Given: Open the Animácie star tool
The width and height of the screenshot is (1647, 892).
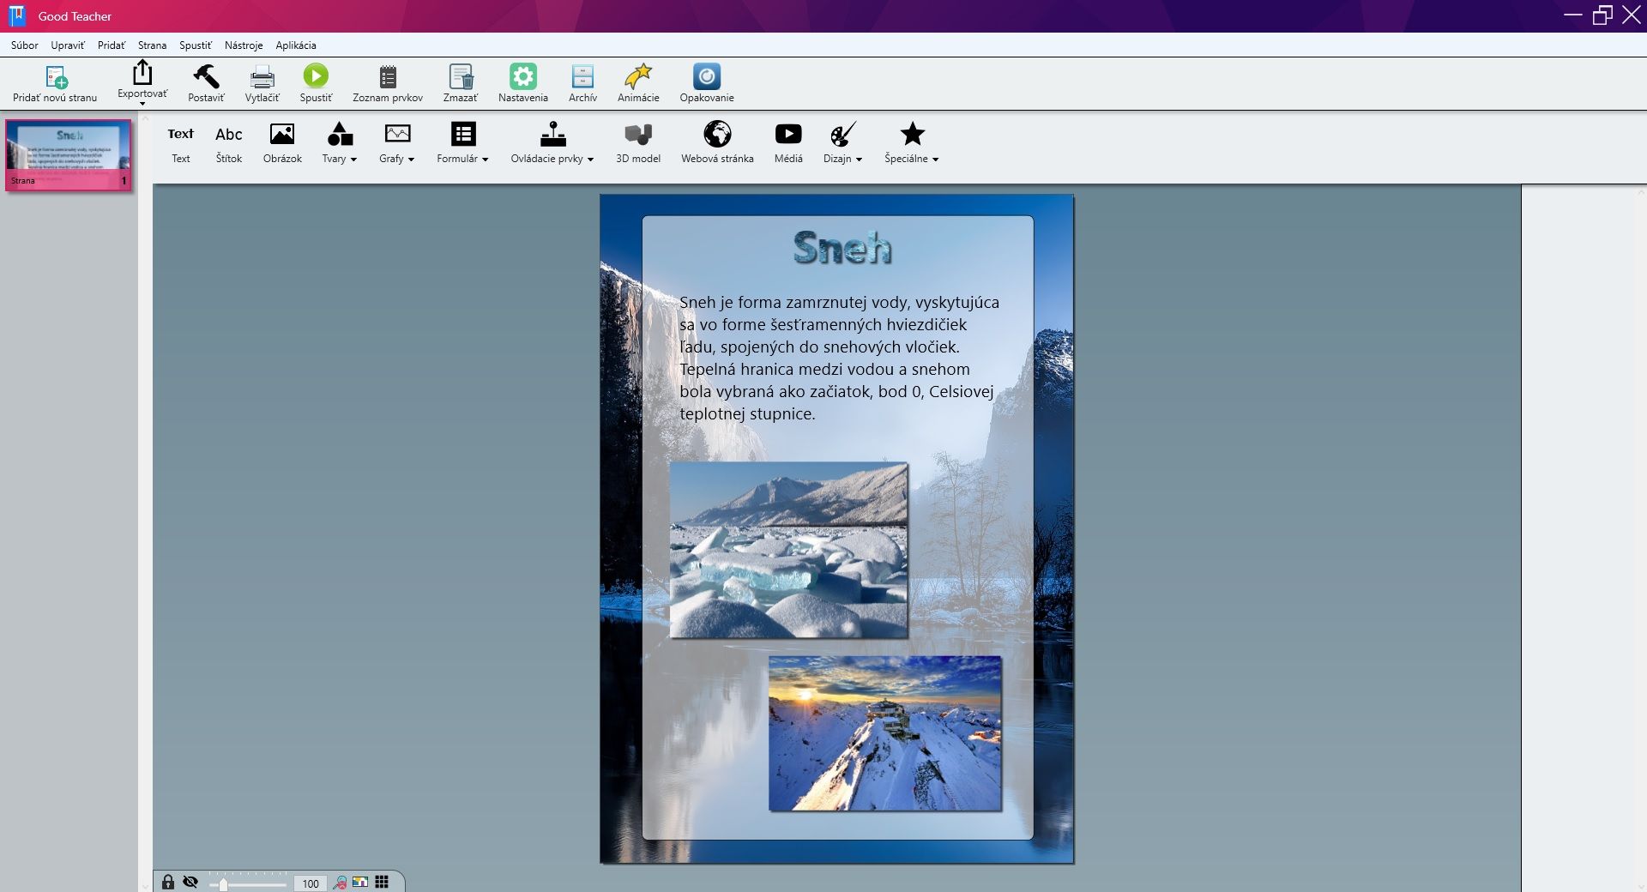Looking at the screenshot, I should click(x=638, y=77).
